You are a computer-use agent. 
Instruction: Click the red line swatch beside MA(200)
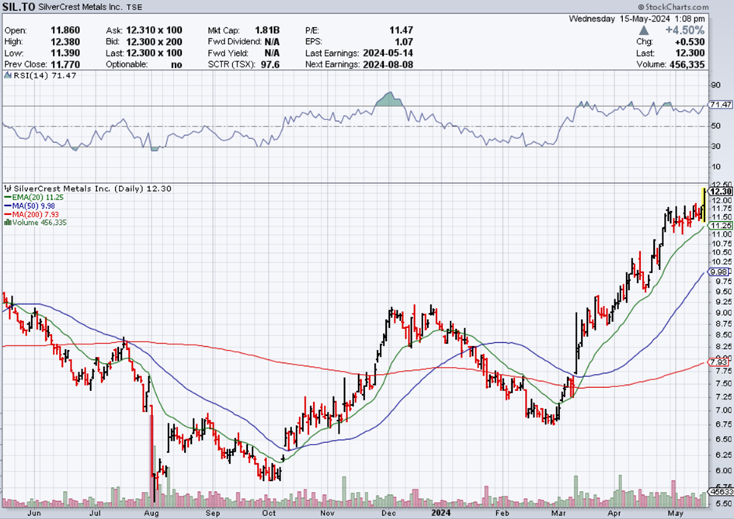8,214
